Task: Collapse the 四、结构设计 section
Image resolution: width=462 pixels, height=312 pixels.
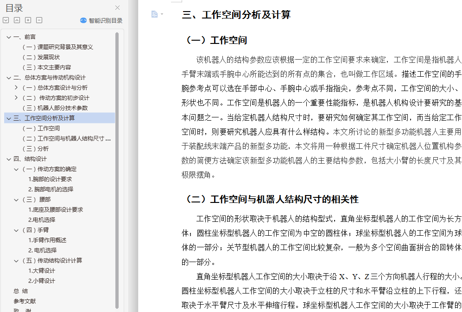Action: point(9,159)
